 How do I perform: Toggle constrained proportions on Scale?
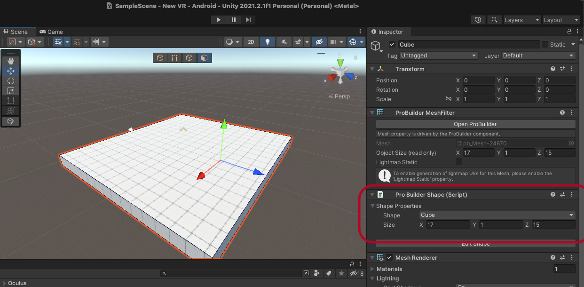[x=449, y=99]
